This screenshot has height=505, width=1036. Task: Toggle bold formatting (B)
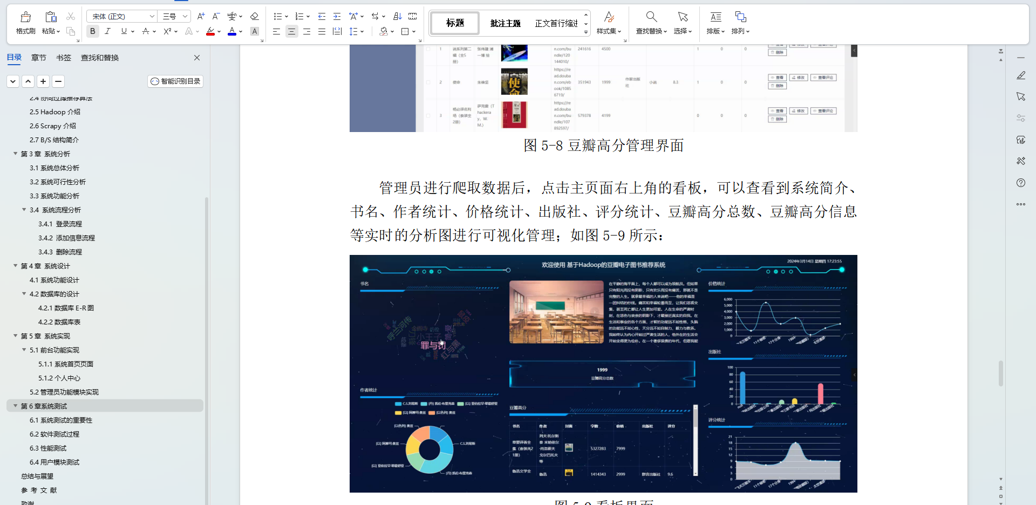click(93, 31)
